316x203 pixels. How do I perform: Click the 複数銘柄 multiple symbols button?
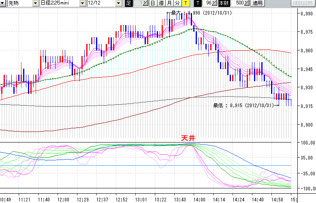point(303,3)
